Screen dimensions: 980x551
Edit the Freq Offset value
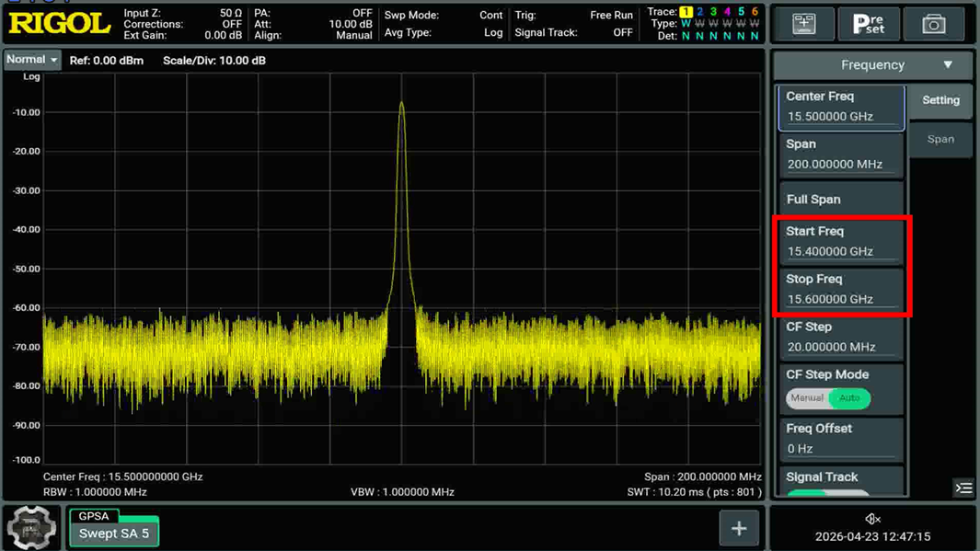pos(841,439)
